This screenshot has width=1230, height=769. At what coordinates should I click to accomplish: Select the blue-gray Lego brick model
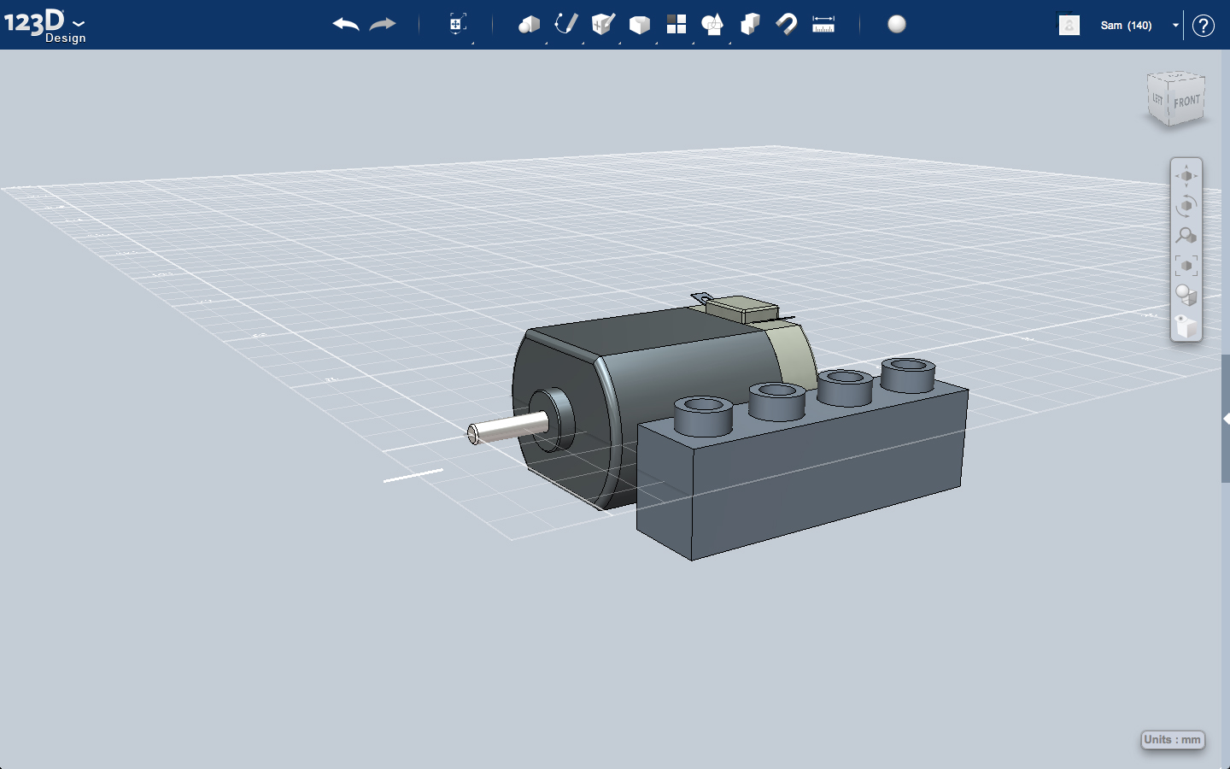coord(803,461)
